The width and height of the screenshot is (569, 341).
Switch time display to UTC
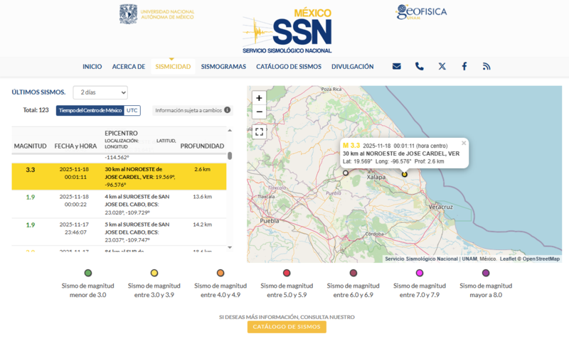point(132,110)
